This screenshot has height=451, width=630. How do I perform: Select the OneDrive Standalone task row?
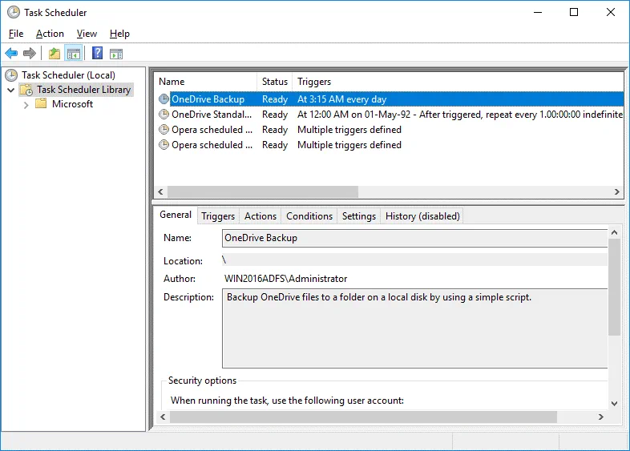pos(212,115)
